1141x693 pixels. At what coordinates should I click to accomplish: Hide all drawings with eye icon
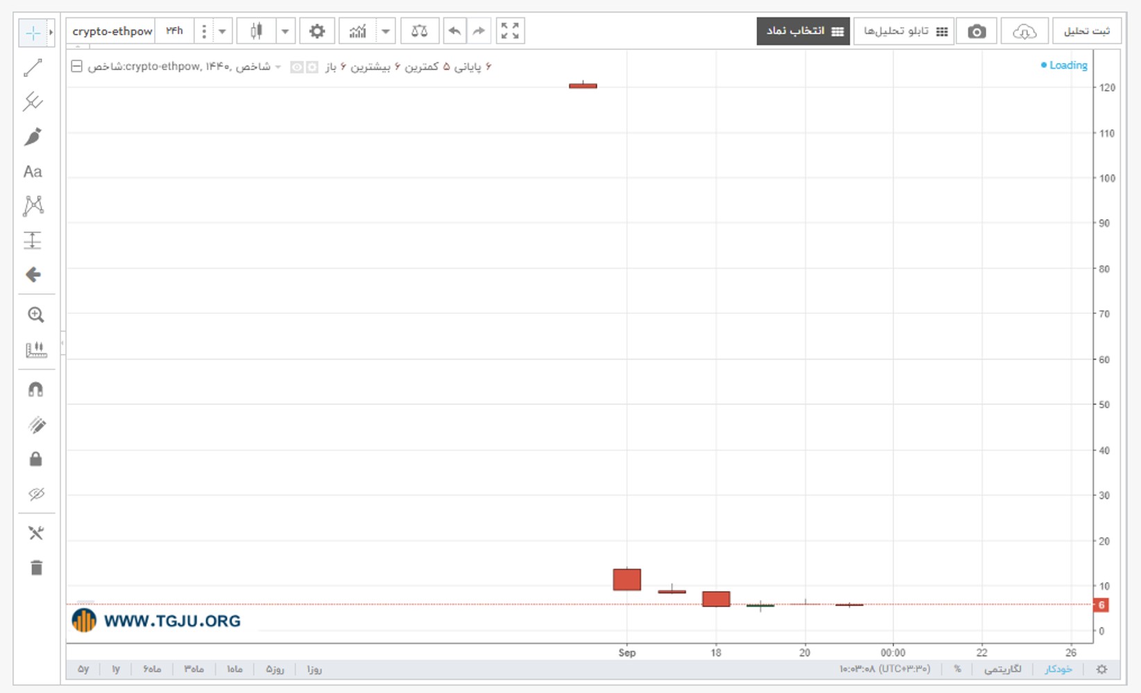click(x=36, y=494)
